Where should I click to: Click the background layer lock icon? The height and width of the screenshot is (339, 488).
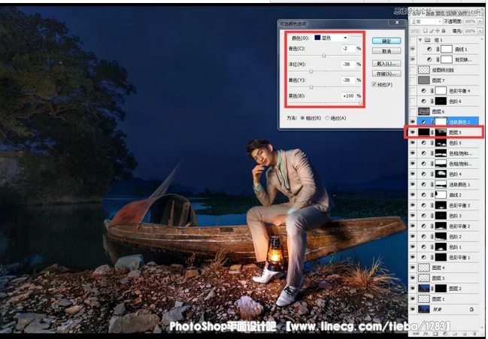coord(471,310)
